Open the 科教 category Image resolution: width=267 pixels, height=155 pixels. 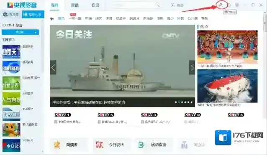[x=180, y=18]
